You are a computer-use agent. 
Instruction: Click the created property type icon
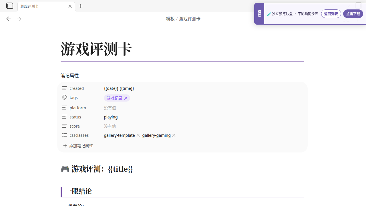(x=65, y=88)
